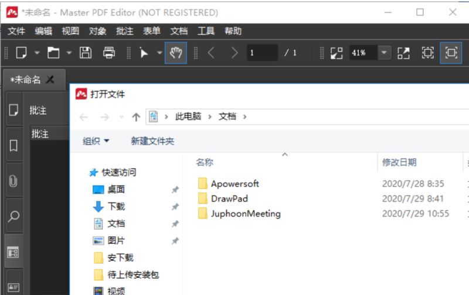The image size is (469, 295).
Task: Open the 表单 menu
Action: [x=152, y=31]
